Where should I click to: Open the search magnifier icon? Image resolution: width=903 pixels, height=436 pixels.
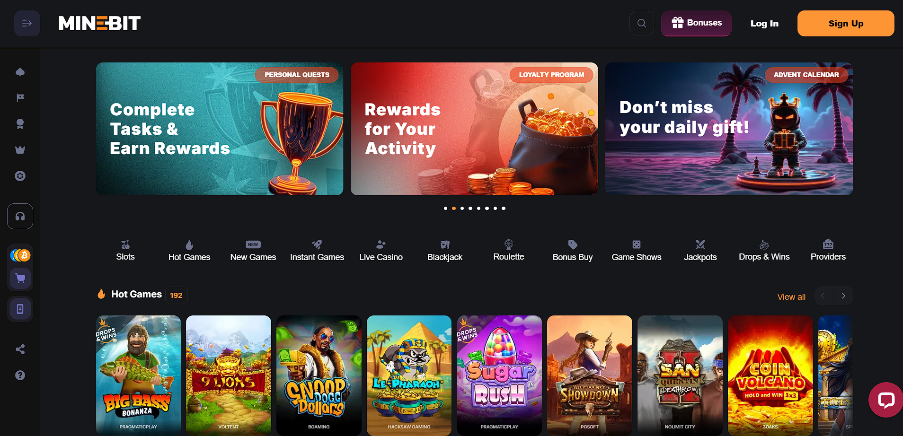[x=641, y=23]
